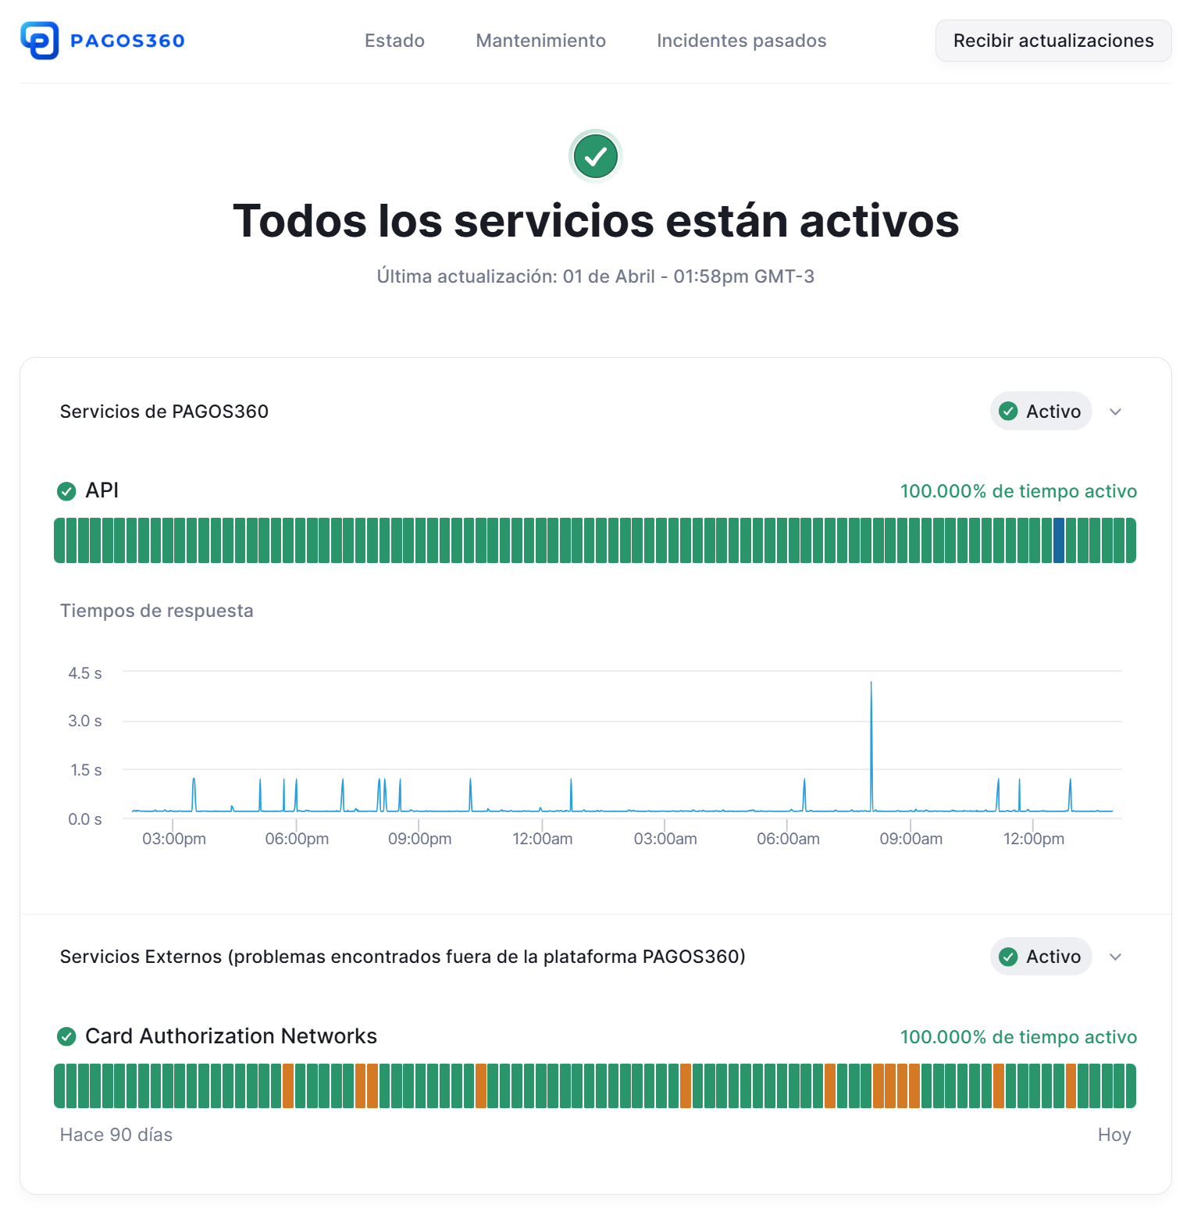
Task: Click the 12:00pm axis label
Action: pos(1034,839)
